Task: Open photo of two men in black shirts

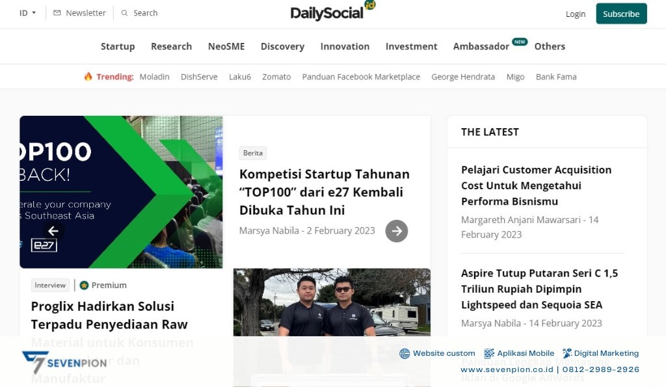Action: 332,302
